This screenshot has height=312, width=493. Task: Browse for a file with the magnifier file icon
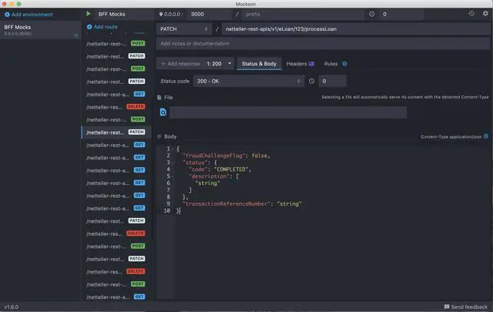click(x=163, y=112)
